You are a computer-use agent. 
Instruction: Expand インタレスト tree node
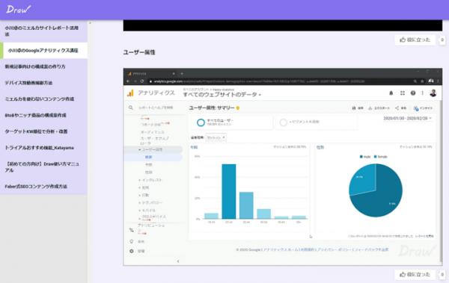pyautogui.click(x=140, y=180)
